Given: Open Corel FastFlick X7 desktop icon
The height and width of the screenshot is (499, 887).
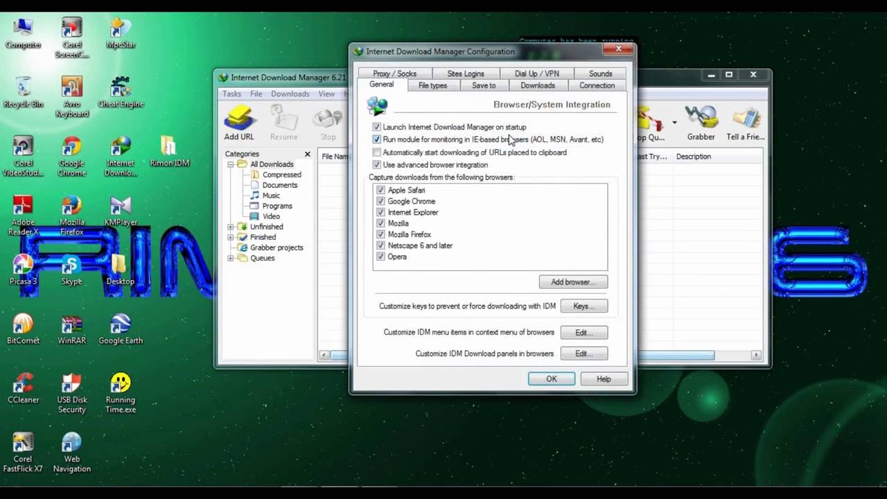Looking at the screenshot, I should click(23, 453).
